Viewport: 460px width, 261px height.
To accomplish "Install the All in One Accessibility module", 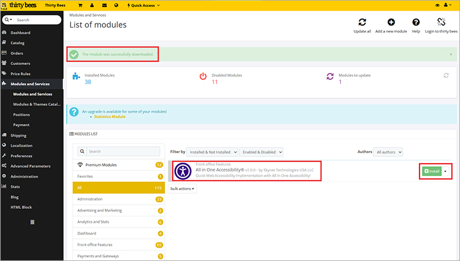I will [431, 171].
